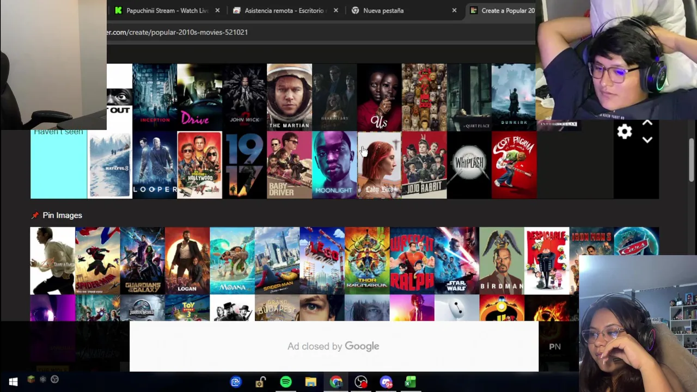Click the cyan Haven't seen tier label

[x=58, y=164]
